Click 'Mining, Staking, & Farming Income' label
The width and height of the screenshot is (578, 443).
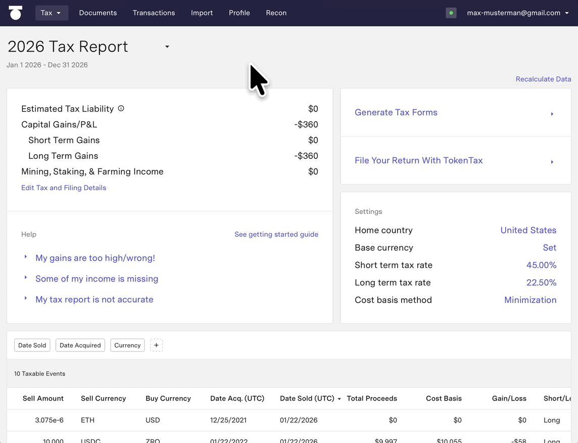(x=92, y=171)
